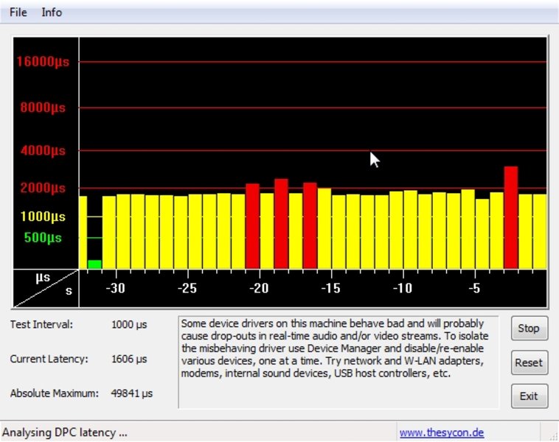This screenshot has width=559, height=442.
Task: Open the www.thesycon.de link
Action: pyautogui.click(x=442, y=432)
